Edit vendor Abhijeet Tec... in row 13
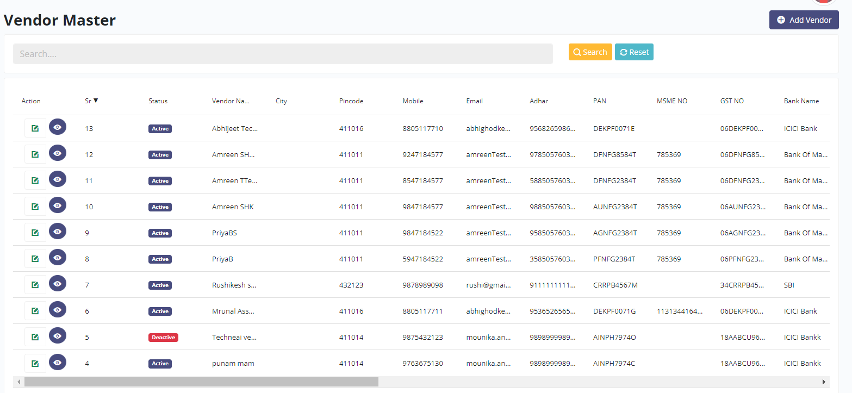The image size is (852, 393). click(x=35, y=128)
